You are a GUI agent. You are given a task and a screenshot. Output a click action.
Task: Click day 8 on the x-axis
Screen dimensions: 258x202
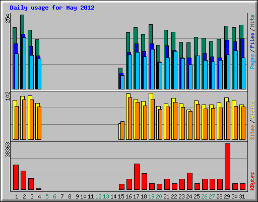pos(70,196)
